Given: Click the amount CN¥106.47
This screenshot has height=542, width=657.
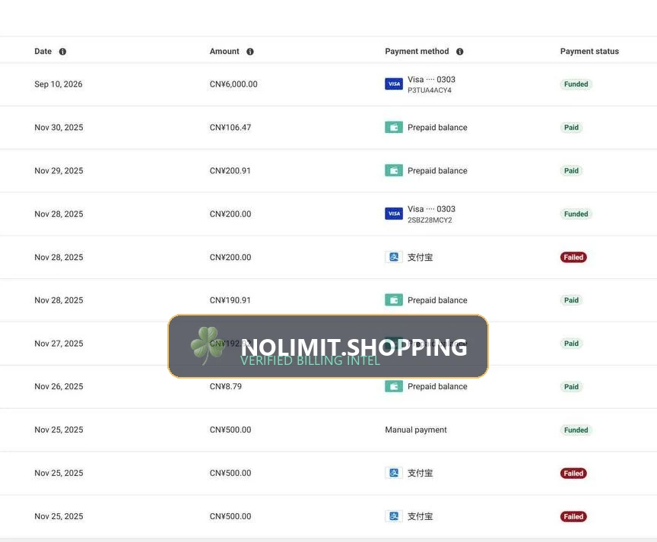Looking at the screenshot, I should pyautogui.click(x=230, y=128).
